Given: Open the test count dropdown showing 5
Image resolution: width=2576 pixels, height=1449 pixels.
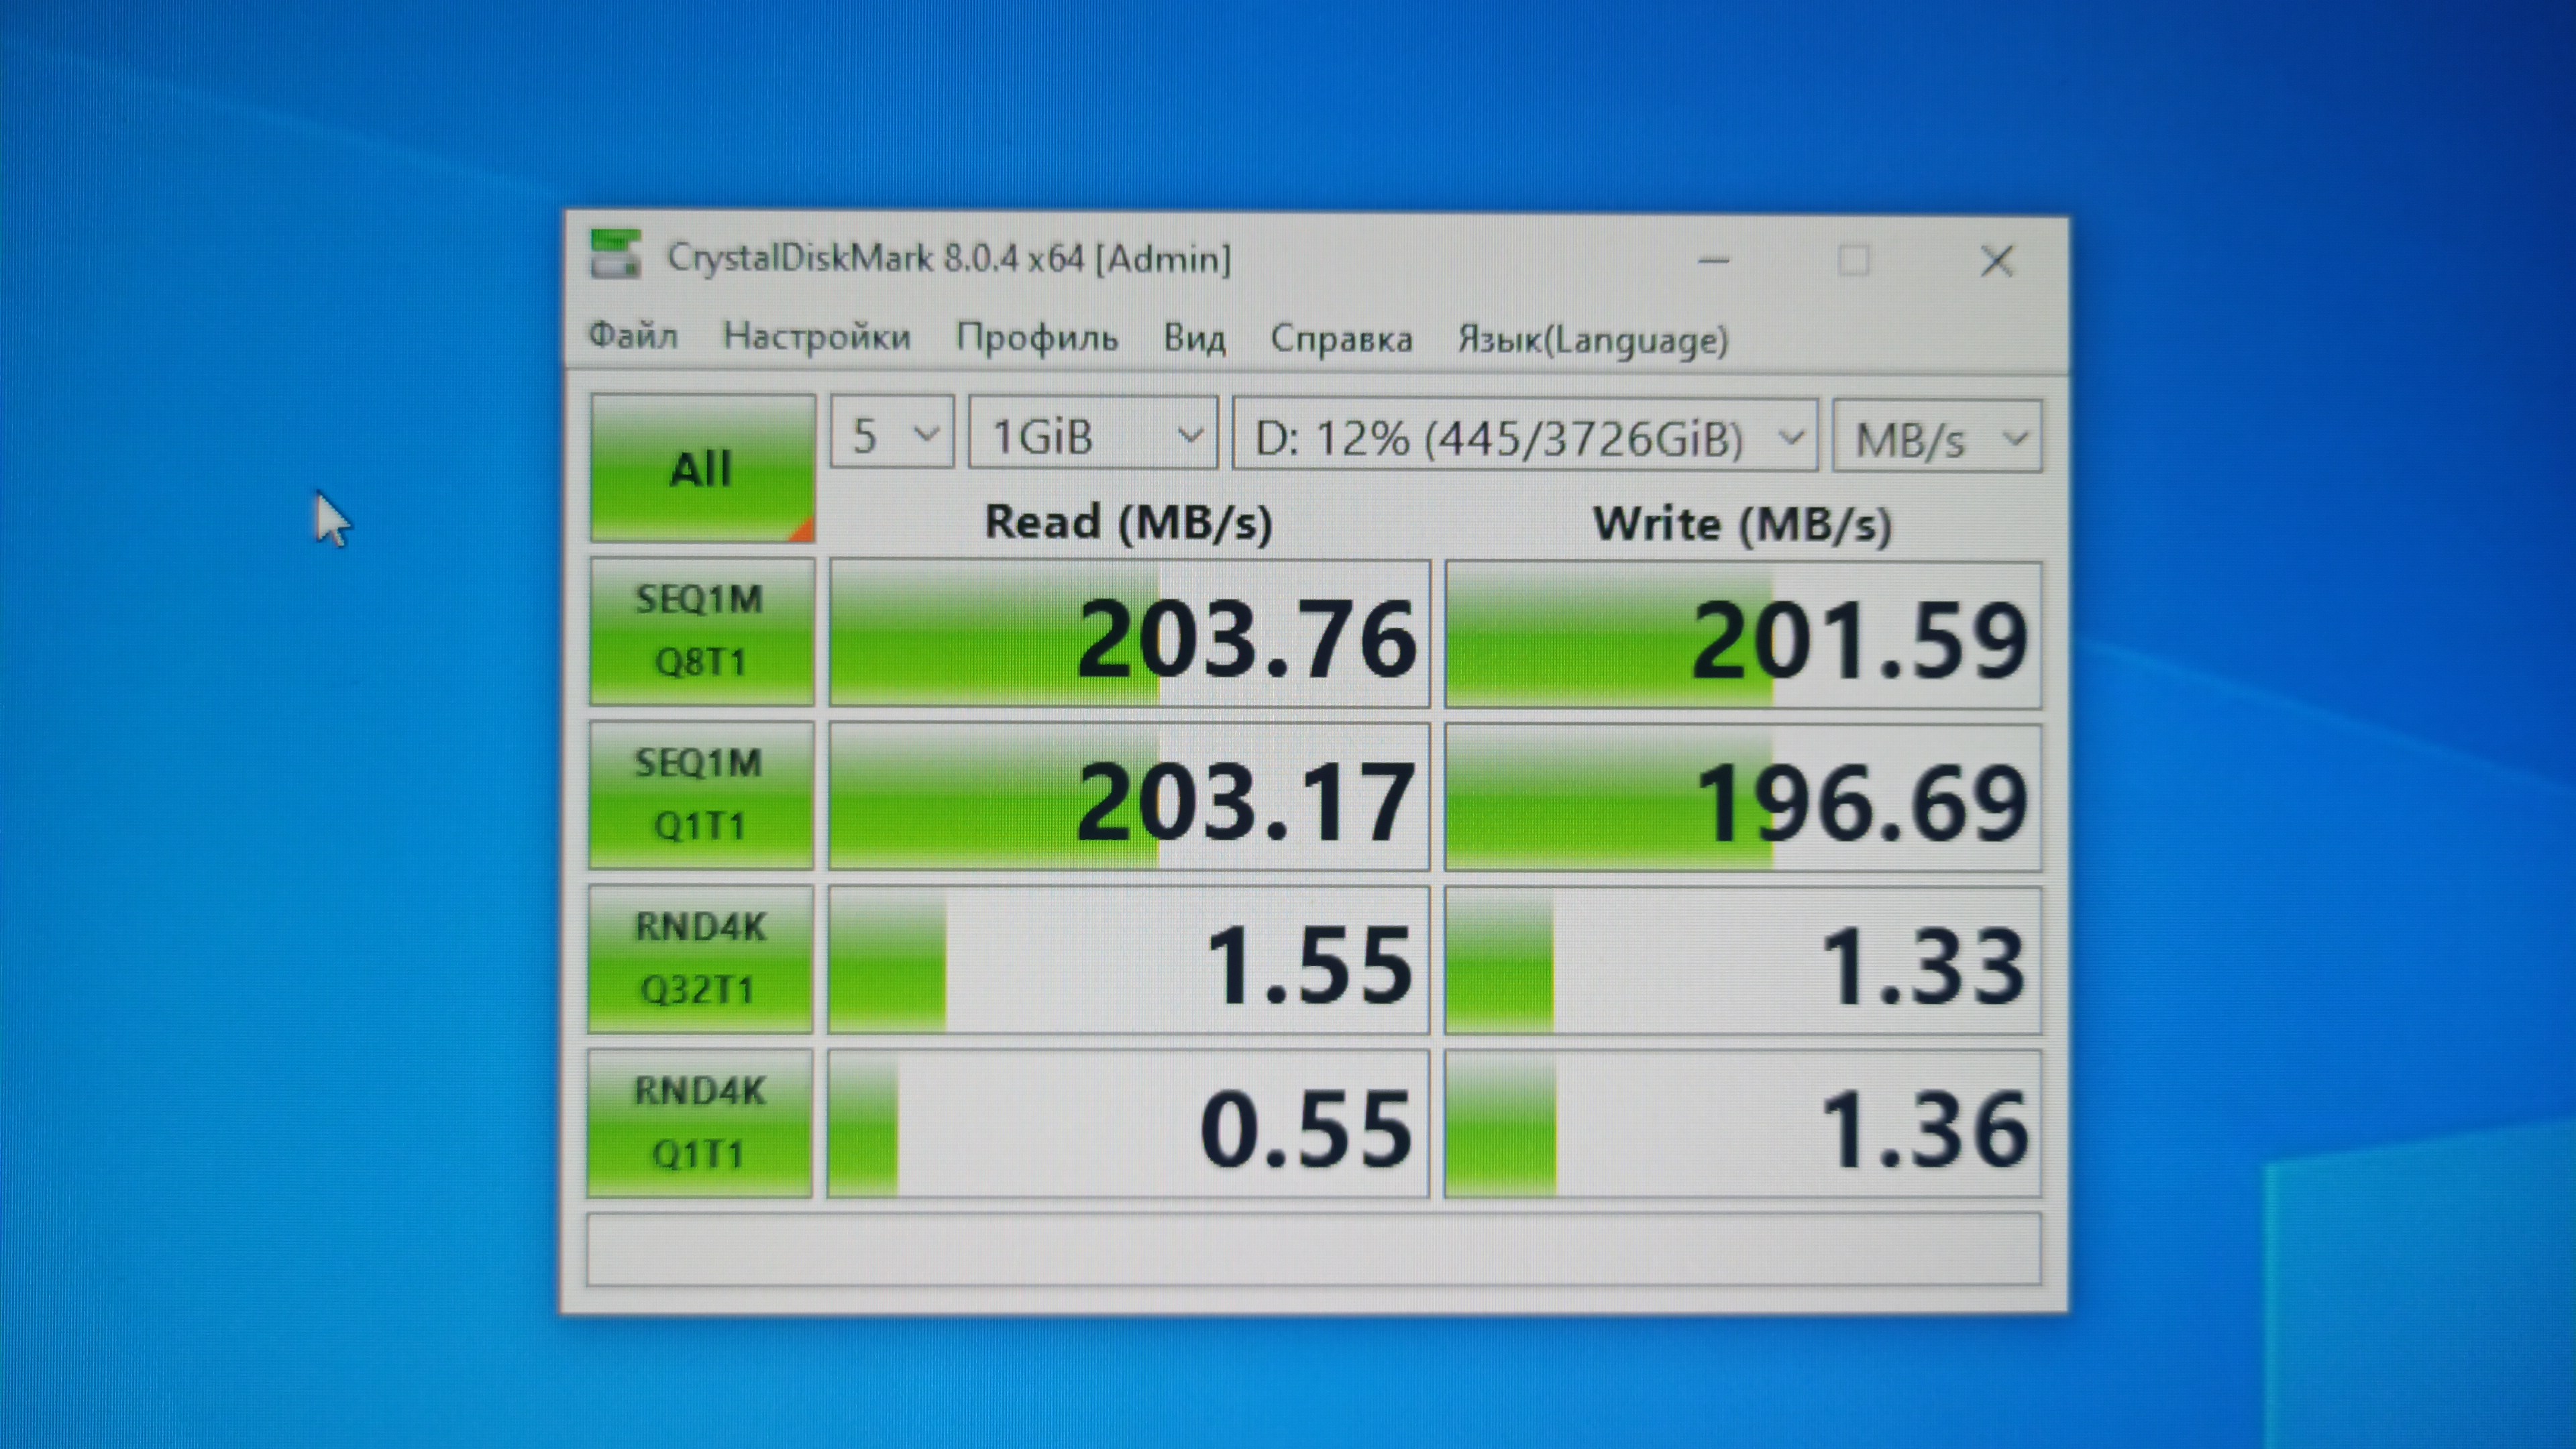Looking at the screenshot, I should pos(891,433).
